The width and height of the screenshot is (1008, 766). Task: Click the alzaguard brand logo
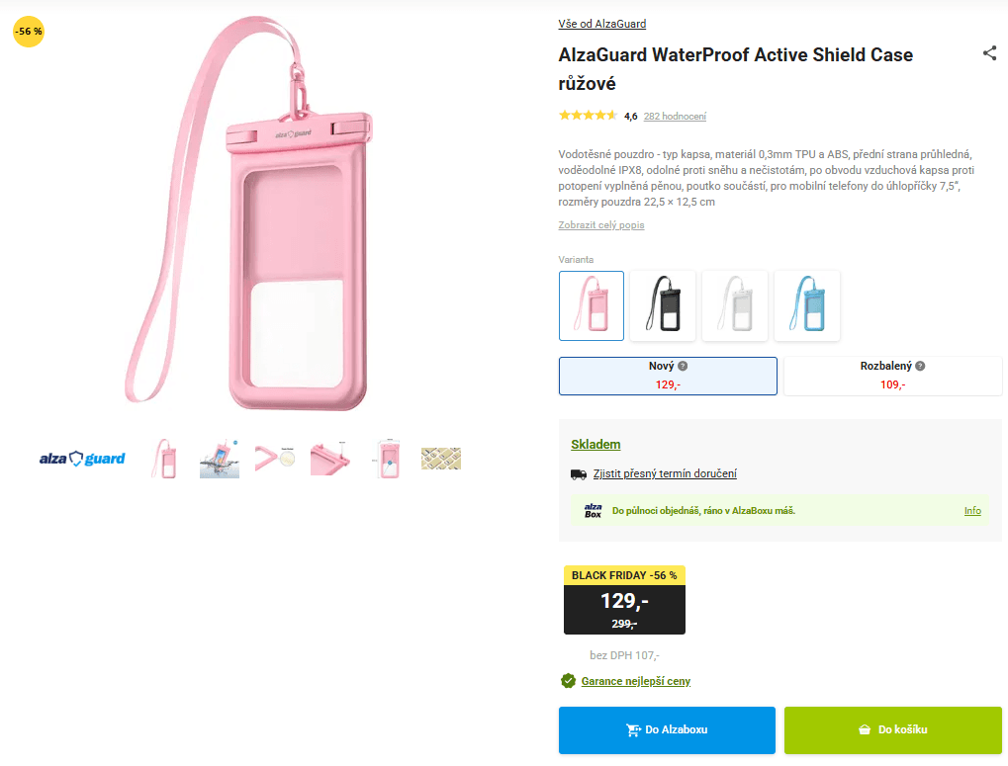(82, 459)
